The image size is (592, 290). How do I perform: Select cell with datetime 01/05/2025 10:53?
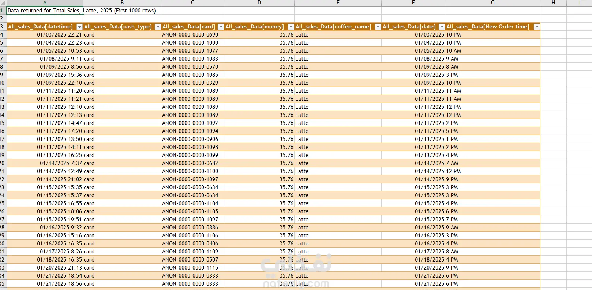45,51
